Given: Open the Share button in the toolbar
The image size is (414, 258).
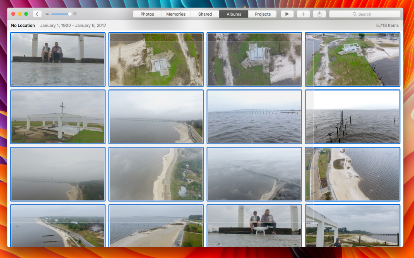Looking at the screenshot, I should [319, 14].
